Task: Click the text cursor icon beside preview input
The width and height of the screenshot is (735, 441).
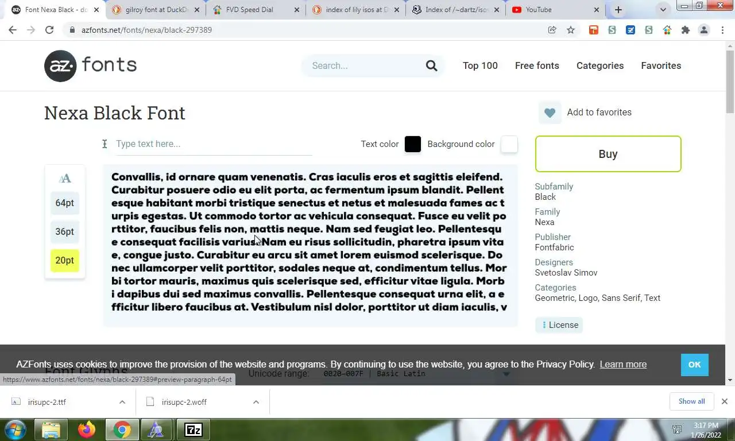Action: (x=105, y=144)
